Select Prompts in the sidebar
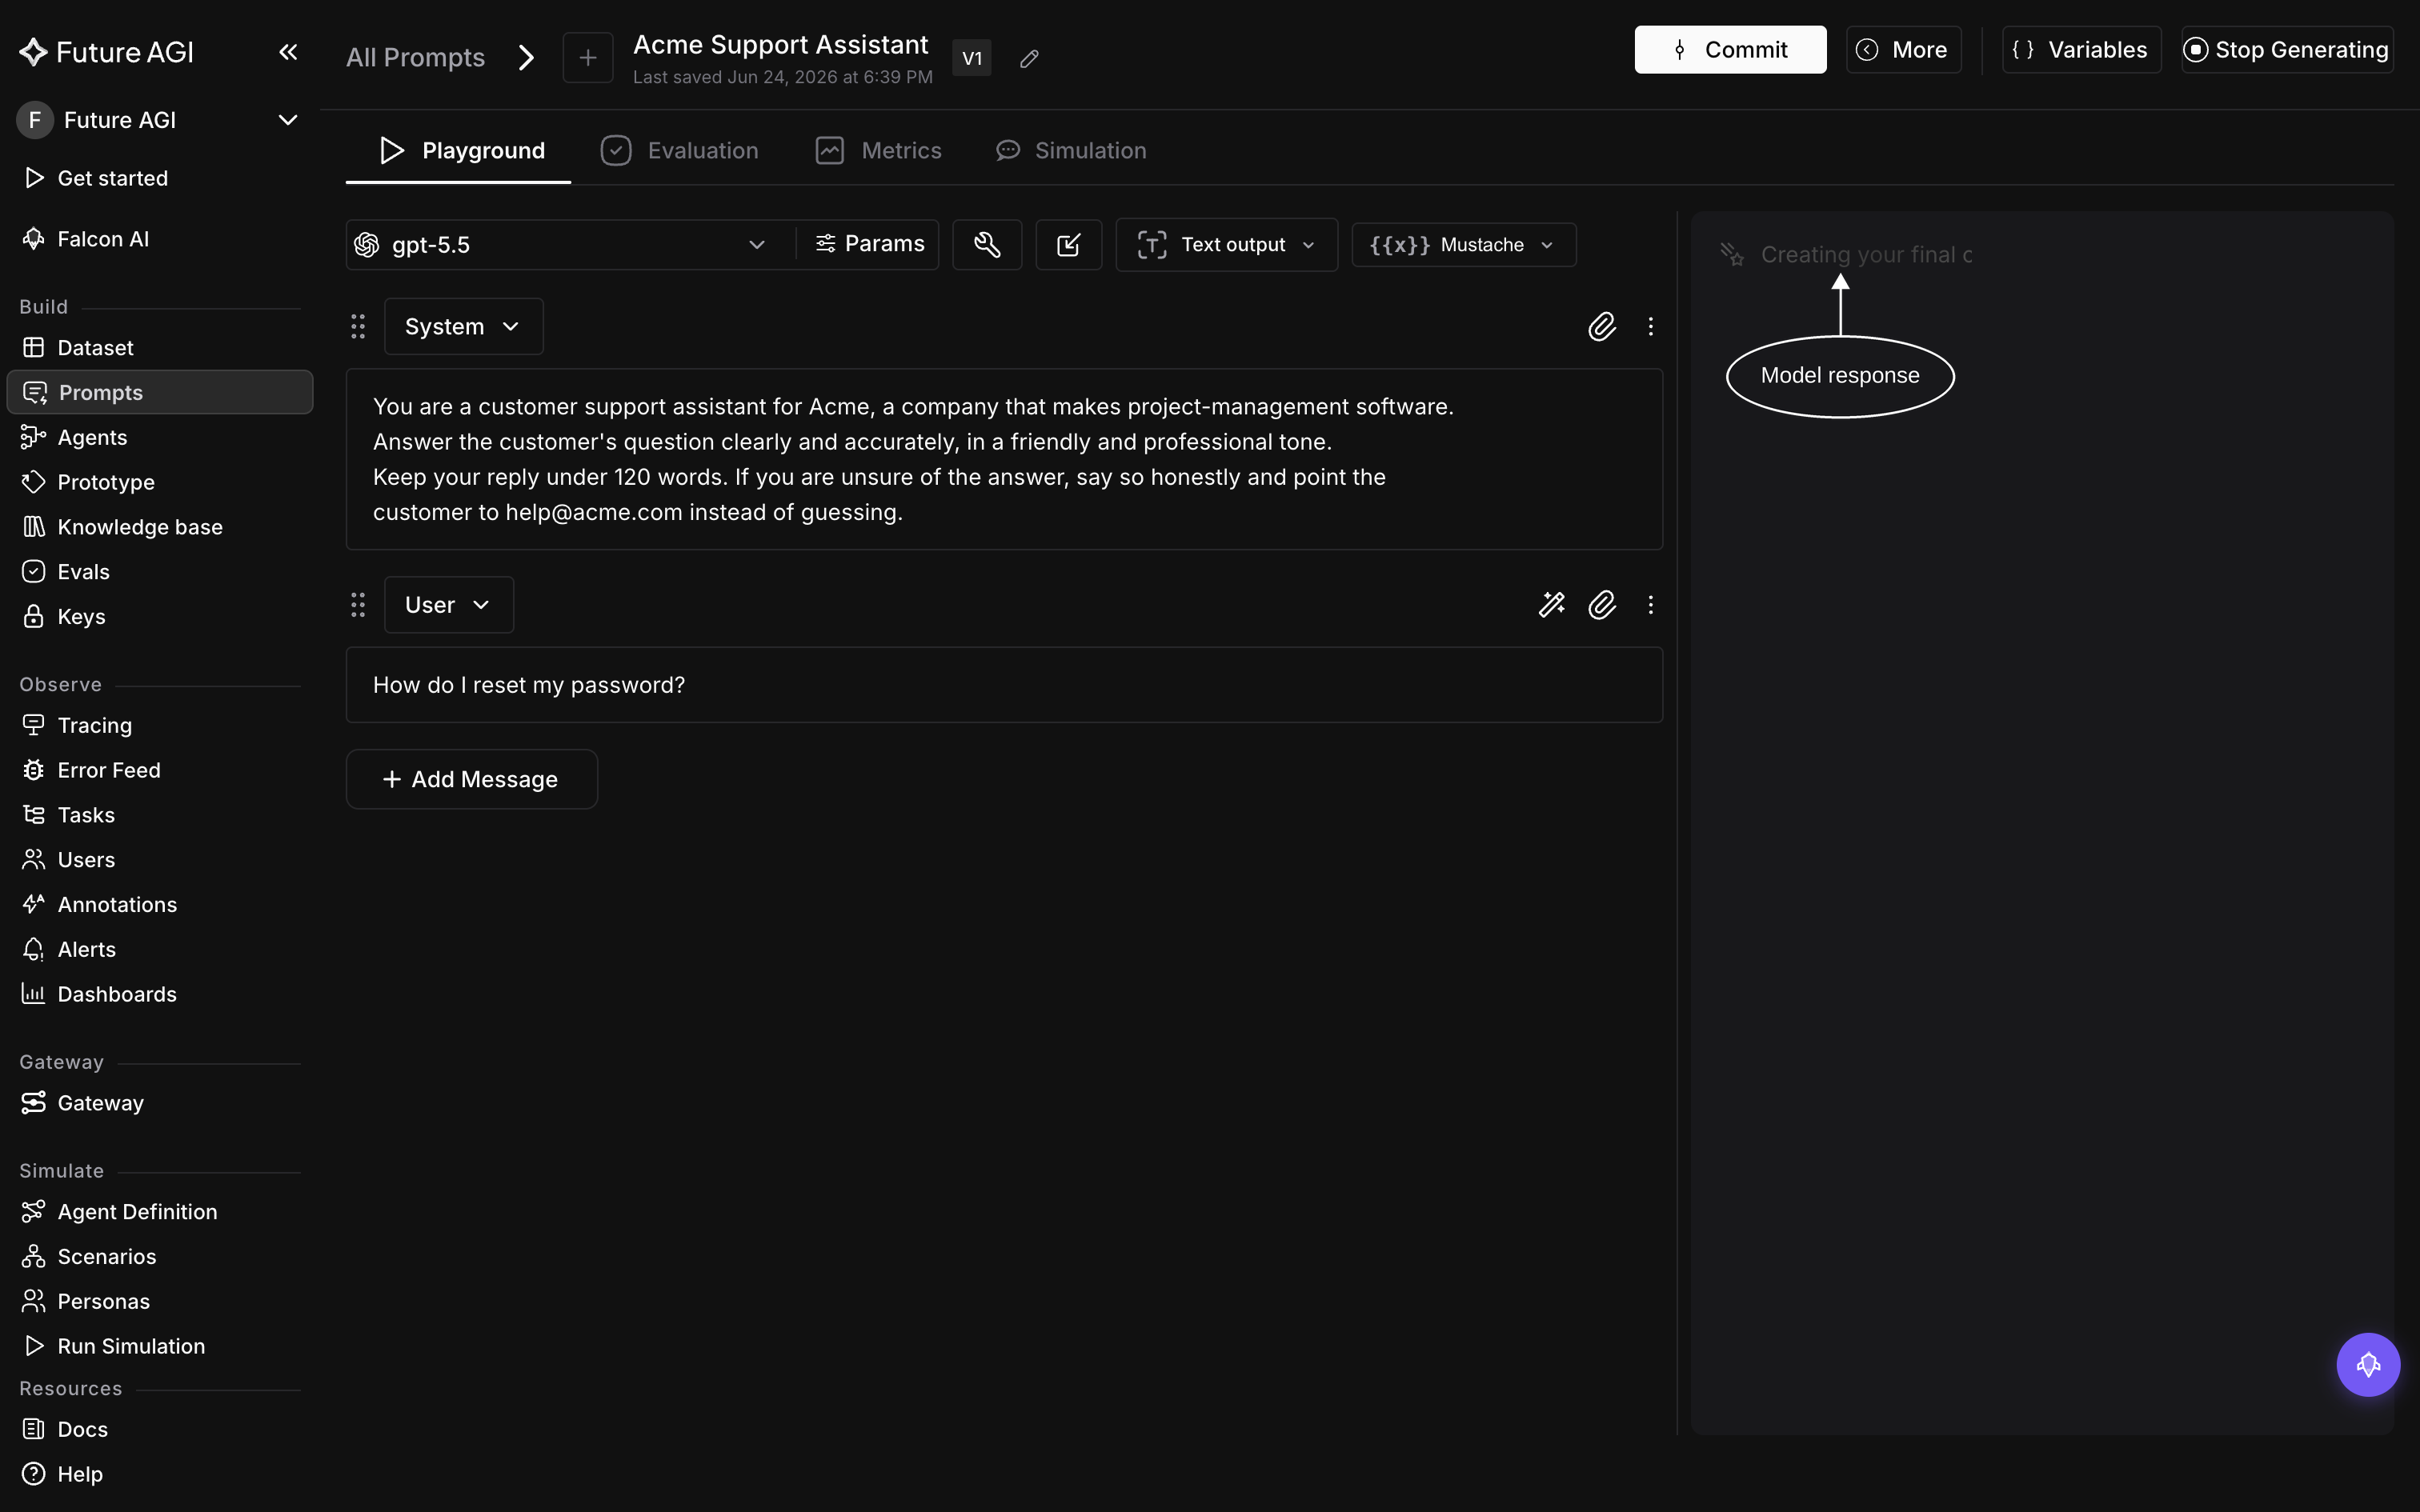This screenshot has width=2420, height=1512. (160, 393)
